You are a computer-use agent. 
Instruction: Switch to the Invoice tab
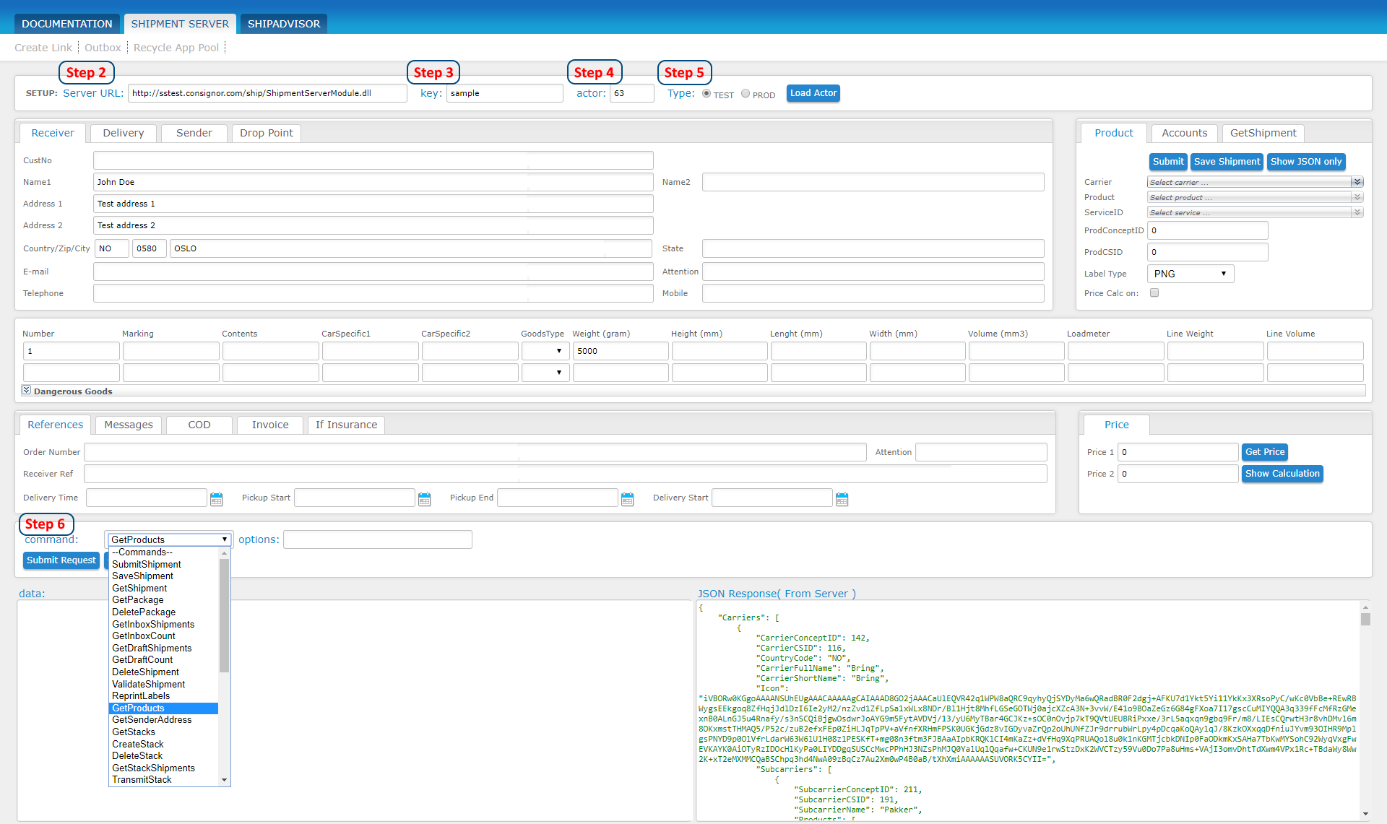[x=270, y=425]
